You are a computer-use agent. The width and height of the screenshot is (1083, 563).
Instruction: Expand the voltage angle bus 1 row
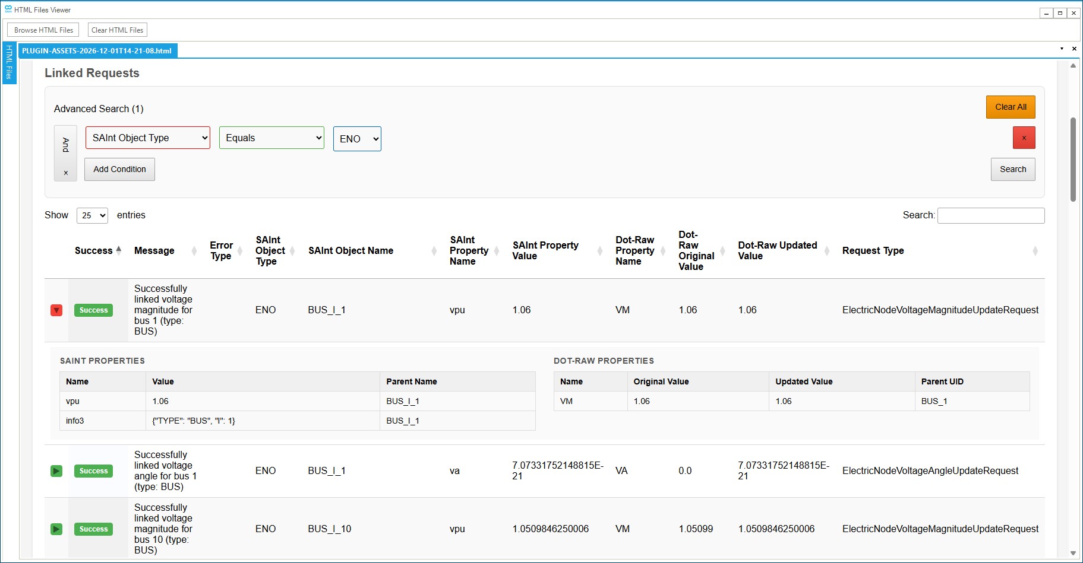(x=56, y=471)
